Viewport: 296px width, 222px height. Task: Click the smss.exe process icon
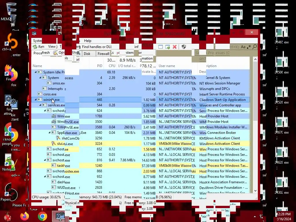point(49,83)
